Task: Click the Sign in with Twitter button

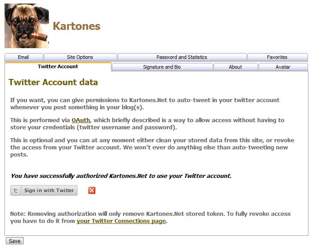Action: click(44, 190)
